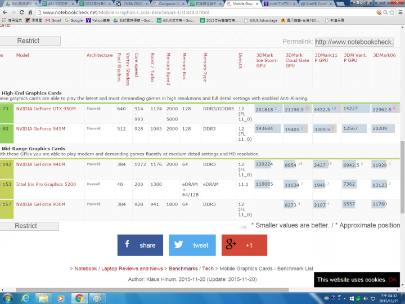405x304 pixels.
Task: Open File Explorer from taskbar
Action: pyautogui.click(x=43, y=298)
